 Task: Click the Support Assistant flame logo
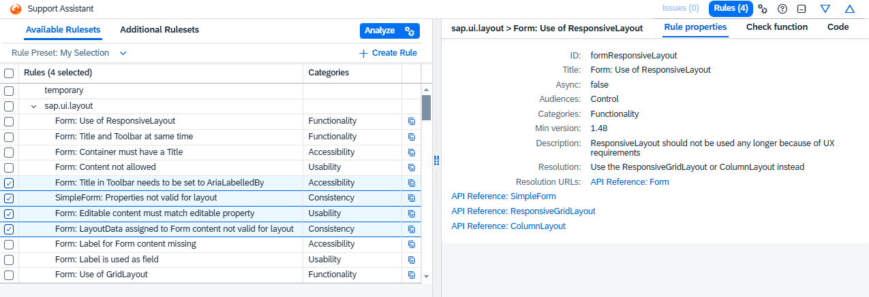pos(16,9)
